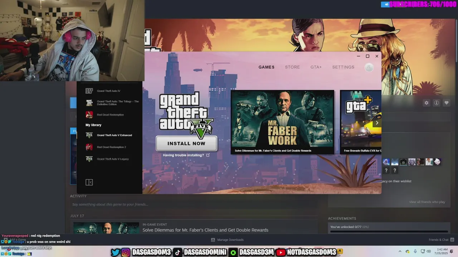Open Steam ACHIEVEMENTS section header
The image size is (458, 257).
[x=342, y=218]
